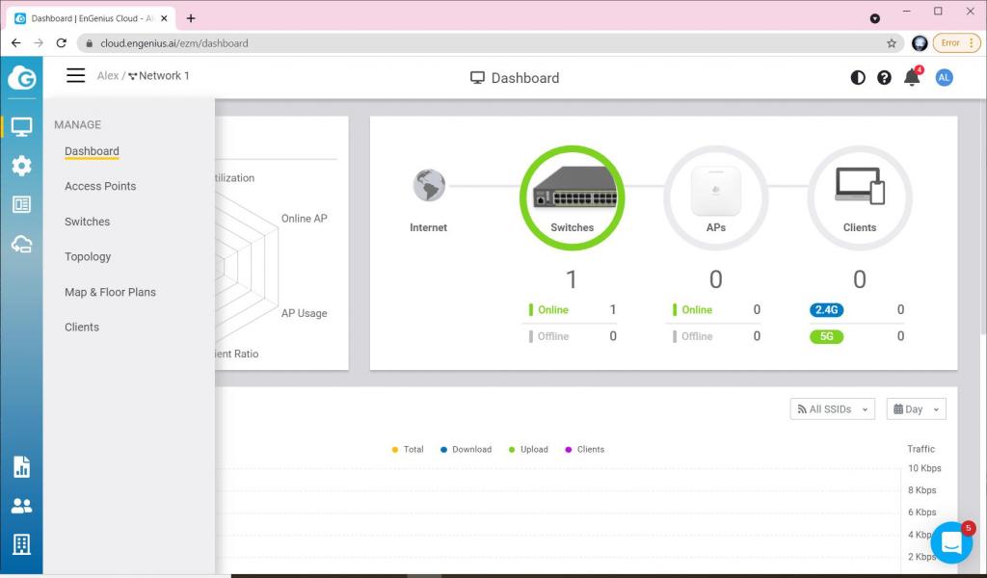Select Access Points in Manage menu
Screen dimensions: 987x578
point(100,186)
